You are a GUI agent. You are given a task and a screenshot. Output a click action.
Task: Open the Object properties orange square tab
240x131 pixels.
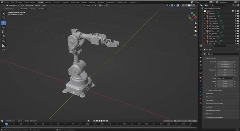200,78
